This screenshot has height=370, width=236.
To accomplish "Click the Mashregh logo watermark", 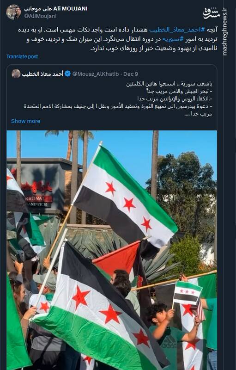I will coord(212,13).
